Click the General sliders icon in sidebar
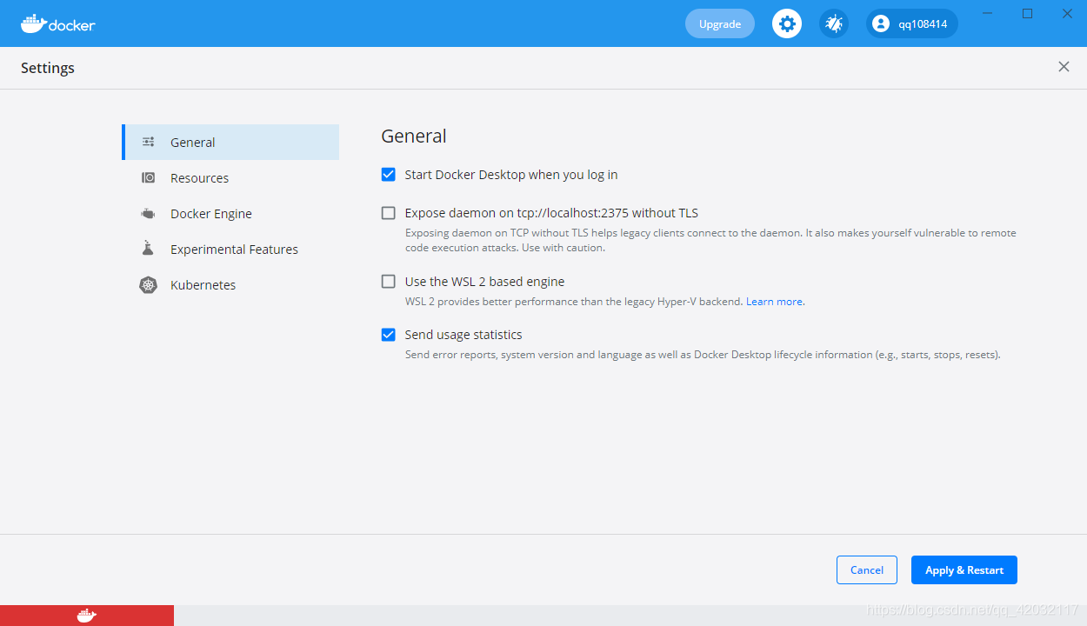 click(149, 142)
